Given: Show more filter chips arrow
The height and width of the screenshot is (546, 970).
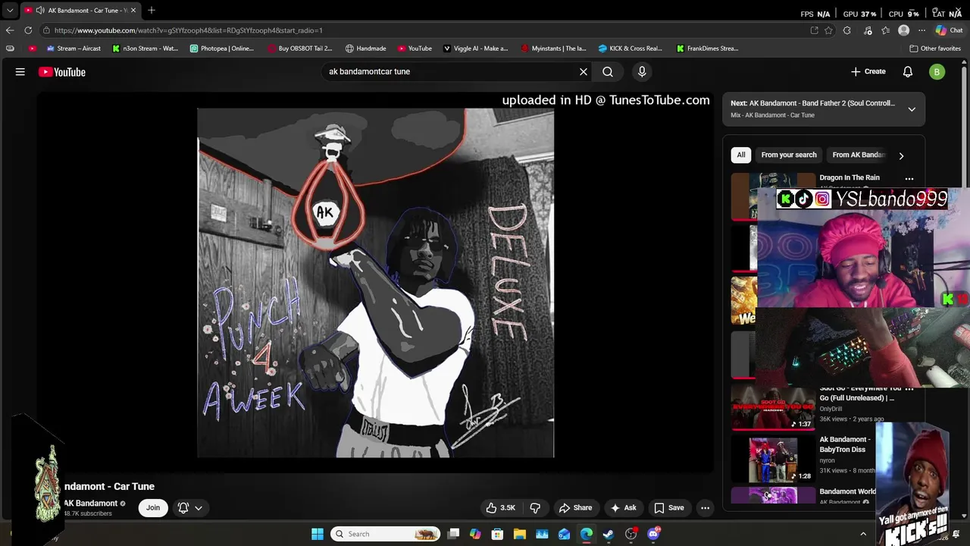Looking at the screenshot, I should point(901,155).
